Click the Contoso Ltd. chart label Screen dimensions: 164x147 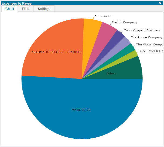click(104, 16)
